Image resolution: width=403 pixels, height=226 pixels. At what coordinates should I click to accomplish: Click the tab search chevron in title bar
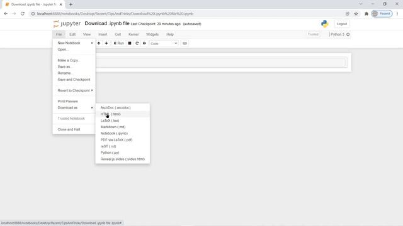[361, 4]
